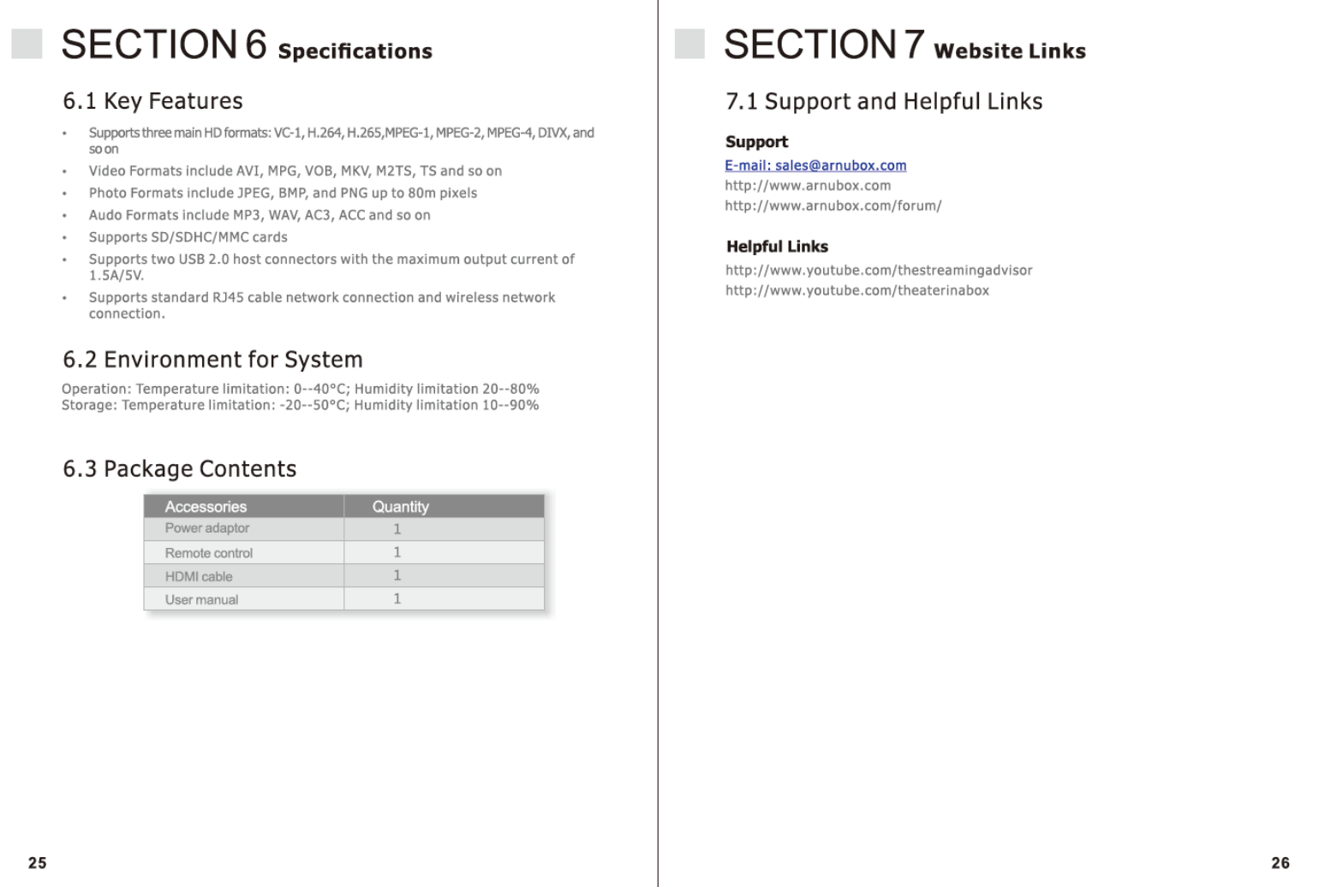Click the sales@arnubox.com email link

pyautogui.click(x=815, y=165)
